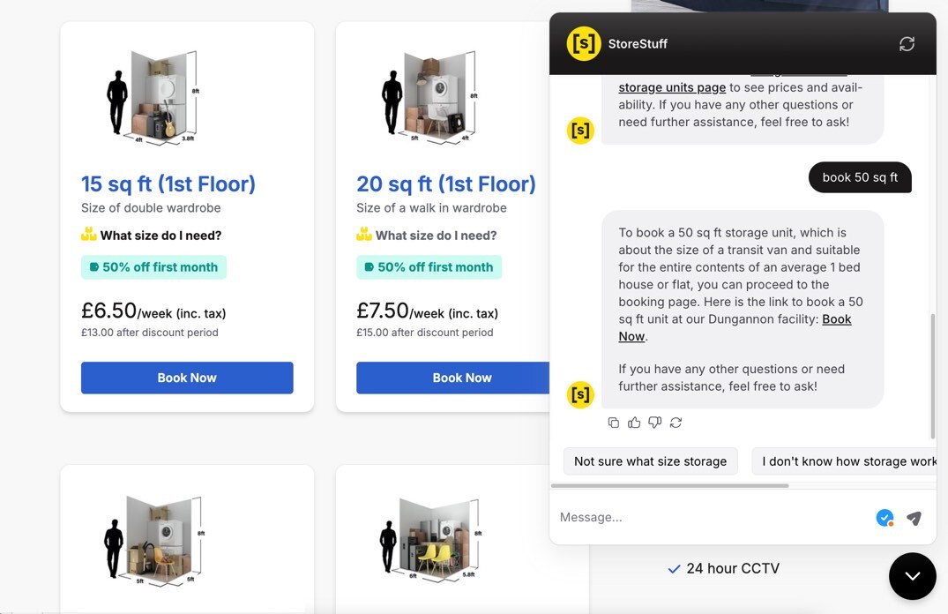Select 'Not sure what size storage' suggestion

click(x=650, y=461)
